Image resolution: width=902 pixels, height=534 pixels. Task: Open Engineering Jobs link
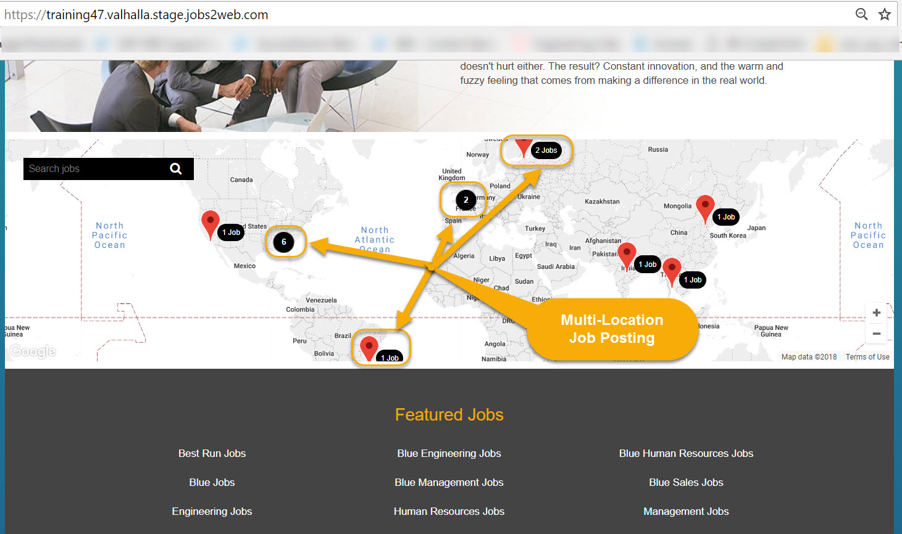pos(212,511)
